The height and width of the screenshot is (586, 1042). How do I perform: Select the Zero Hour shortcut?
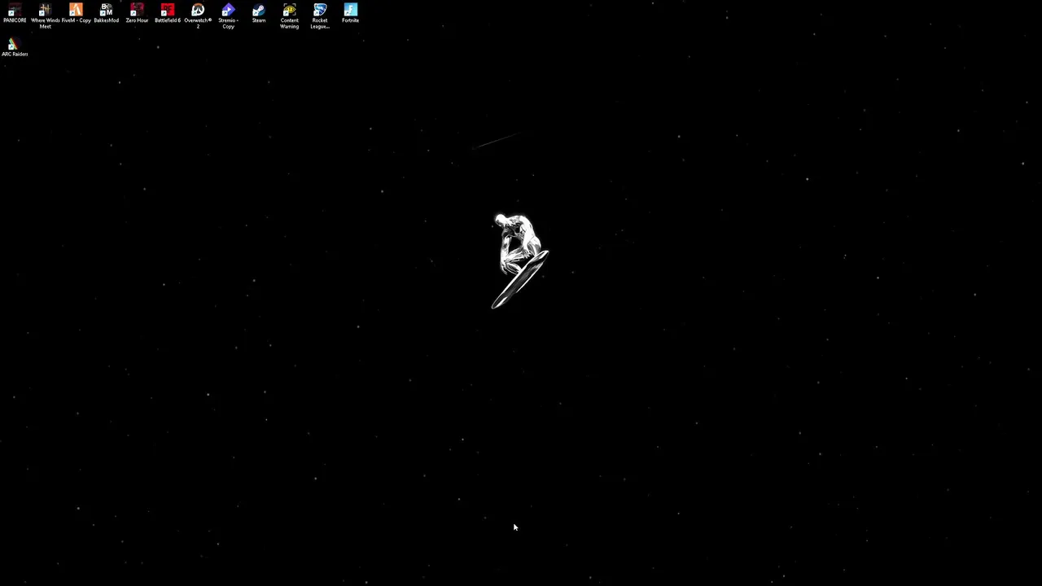point(137,13)
